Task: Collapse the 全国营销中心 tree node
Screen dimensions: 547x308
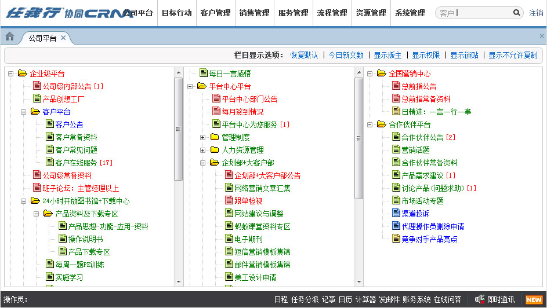Action: coord(370,74)
